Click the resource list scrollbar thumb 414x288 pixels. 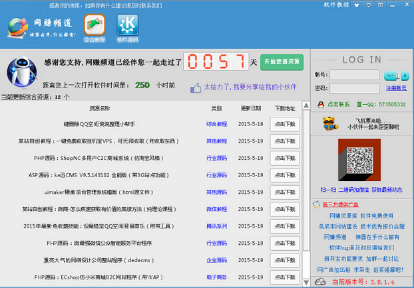tap(306, 180)
